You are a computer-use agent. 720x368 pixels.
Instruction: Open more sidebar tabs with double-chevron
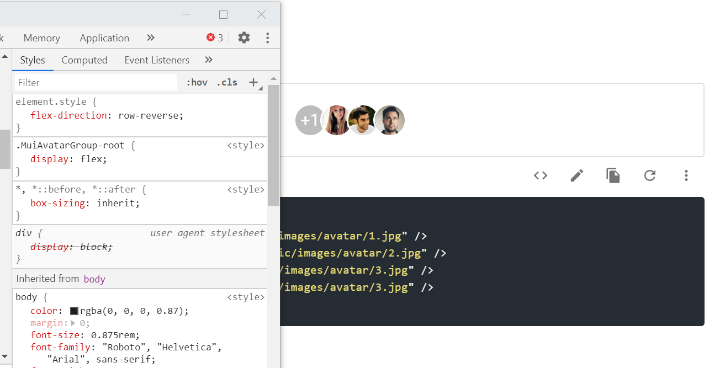[208, 60]
